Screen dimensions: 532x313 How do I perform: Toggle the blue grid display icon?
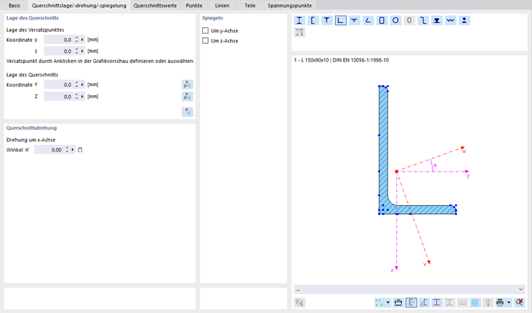pyautogui.click(x=475, y=302)
